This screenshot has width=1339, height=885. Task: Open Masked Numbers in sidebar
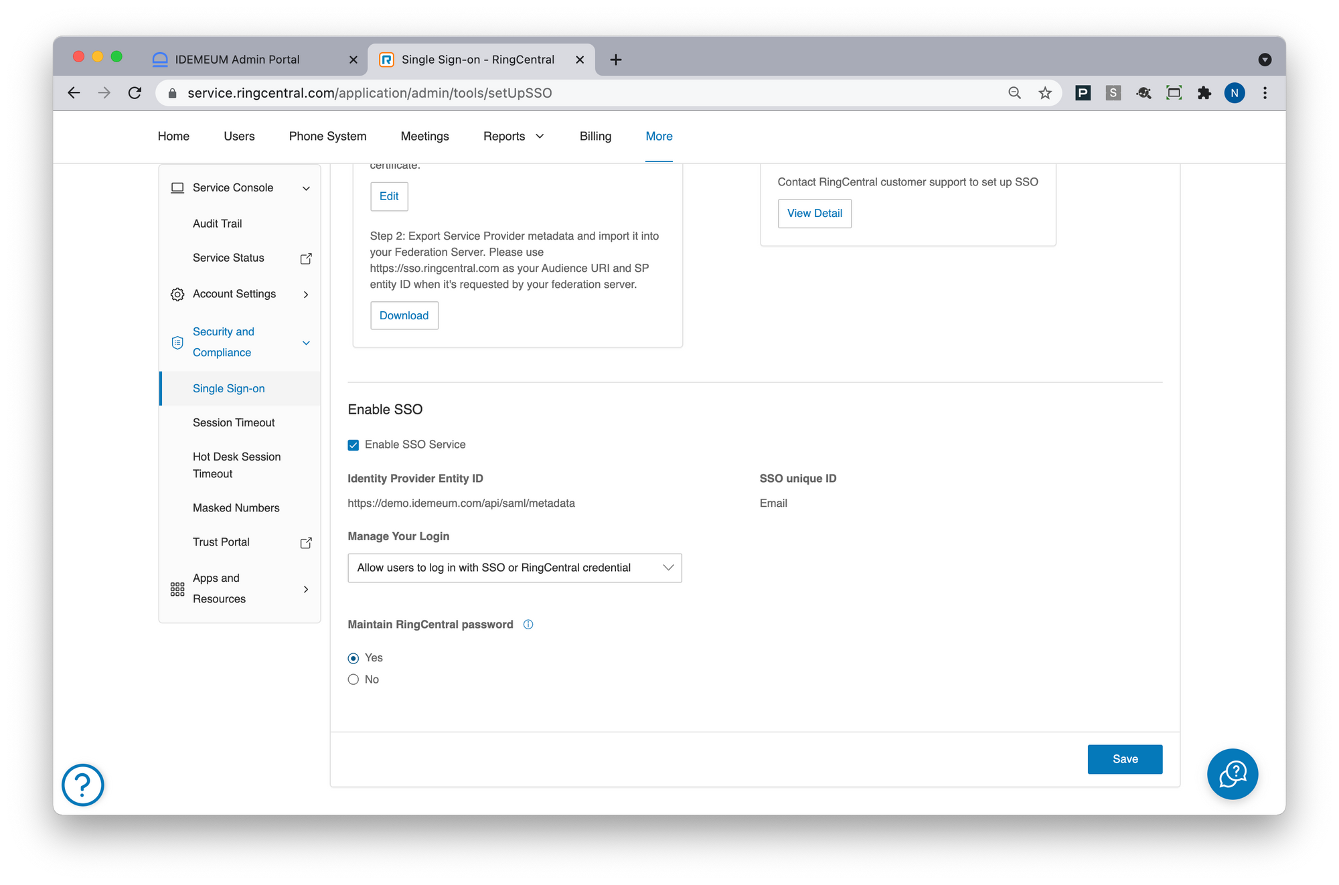[236, 508]
